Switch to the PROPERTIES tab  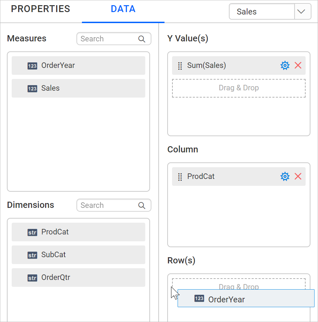pyautogui.click(x=40, y=9)
